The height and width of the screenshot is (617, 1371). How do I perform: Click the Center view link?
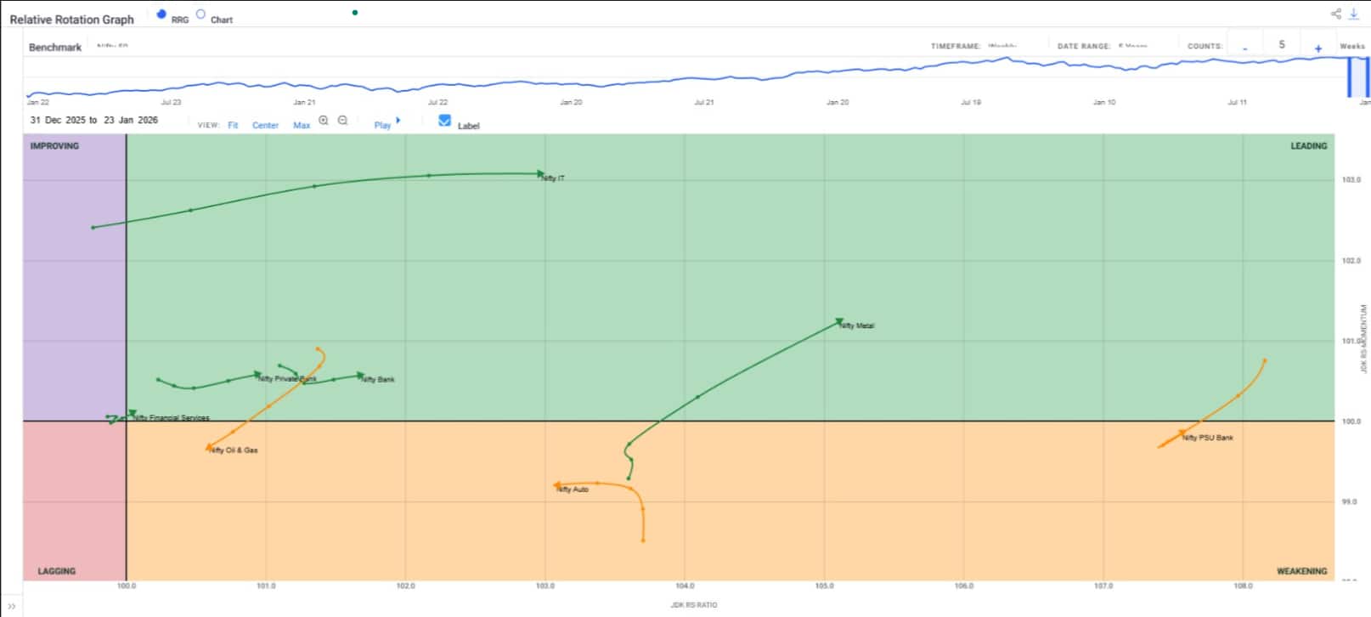pyautogui.click(x=265, y=125)
